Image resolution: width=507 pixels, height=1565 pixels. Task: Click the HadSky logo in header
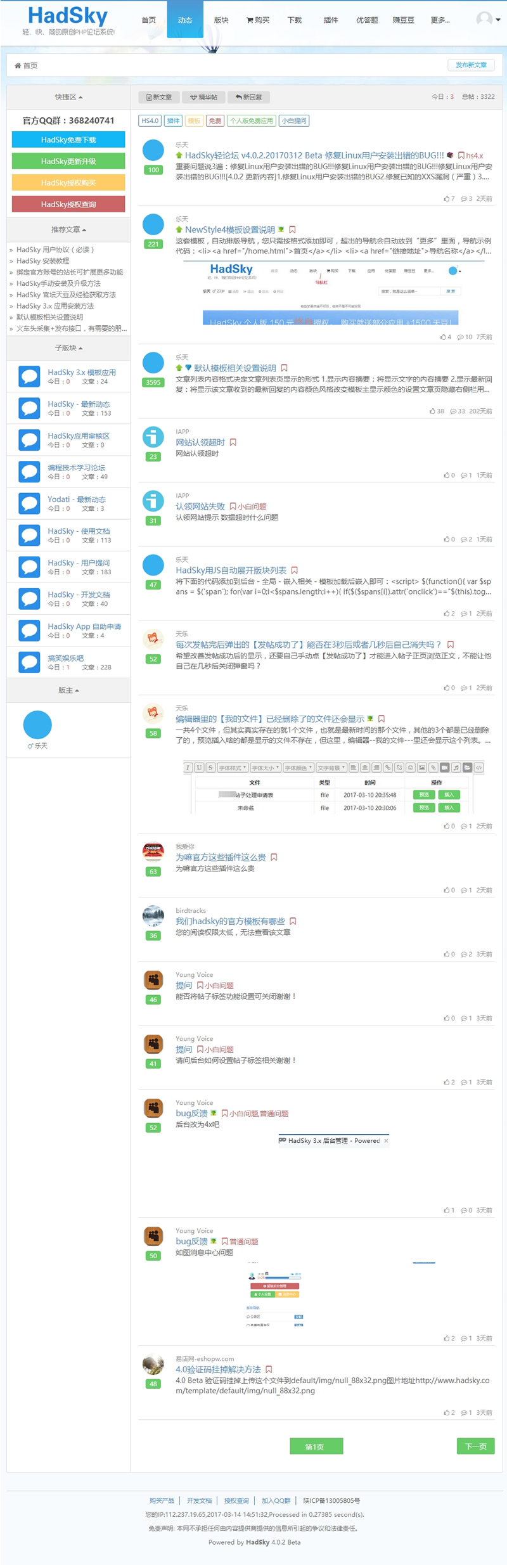click(x=68, y=16)
